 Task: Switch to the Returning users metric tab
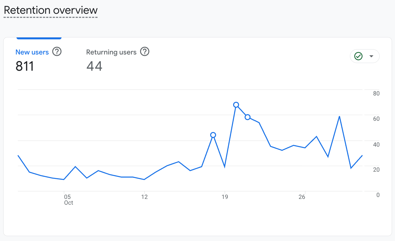[111, 52]
